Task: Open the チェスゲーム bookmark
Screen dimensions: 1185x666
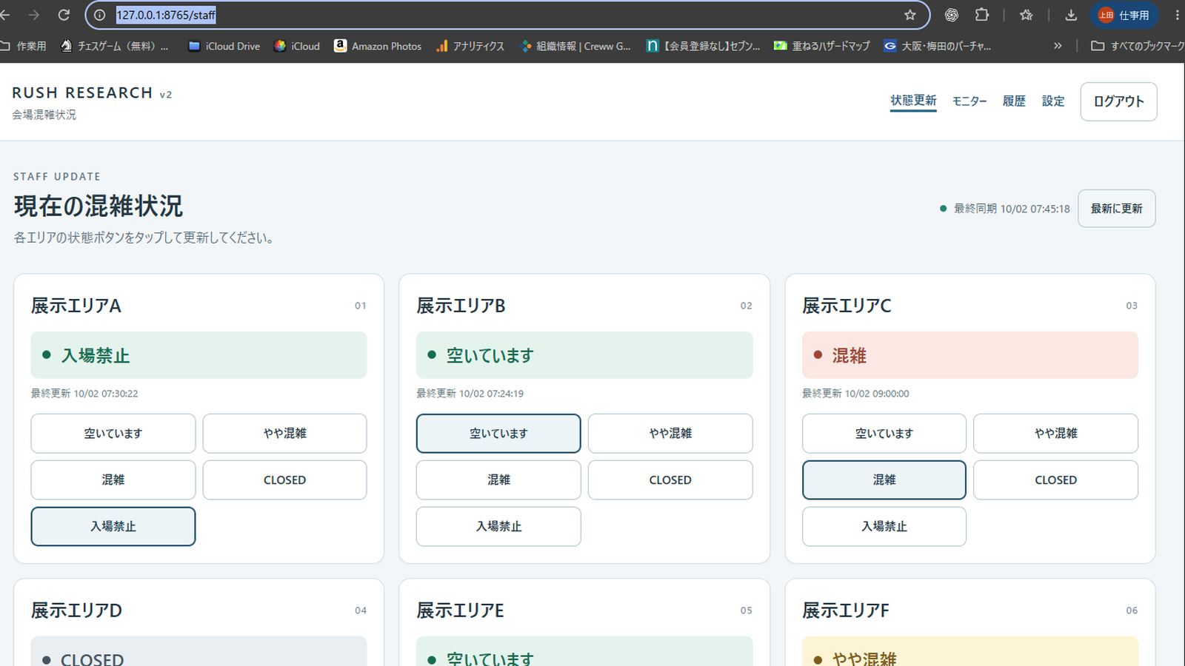Action: click(x=114, y=46)
